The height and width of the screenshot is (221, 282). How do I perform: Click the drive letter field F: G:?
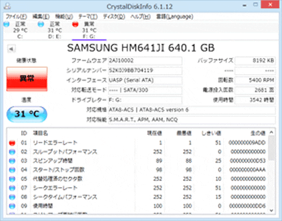coord(145,100)
